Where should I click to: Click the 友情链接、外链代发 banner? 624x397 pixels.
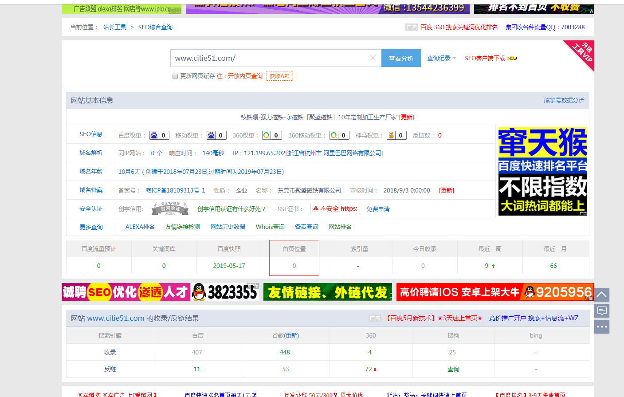pyautogui.click(x=328, y=292)
